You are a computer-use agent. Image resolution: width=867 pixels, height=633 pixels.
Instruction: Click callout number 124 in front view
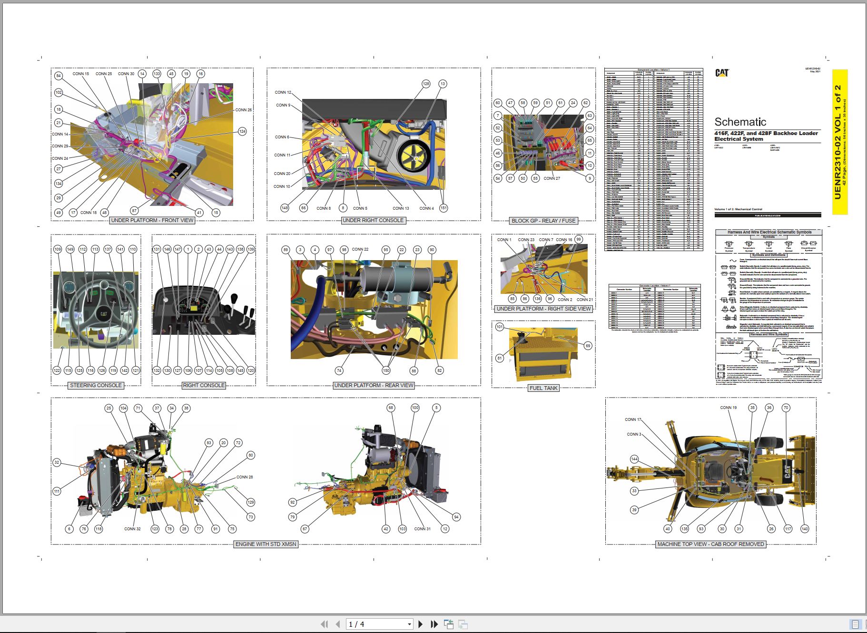coord(242,131)
